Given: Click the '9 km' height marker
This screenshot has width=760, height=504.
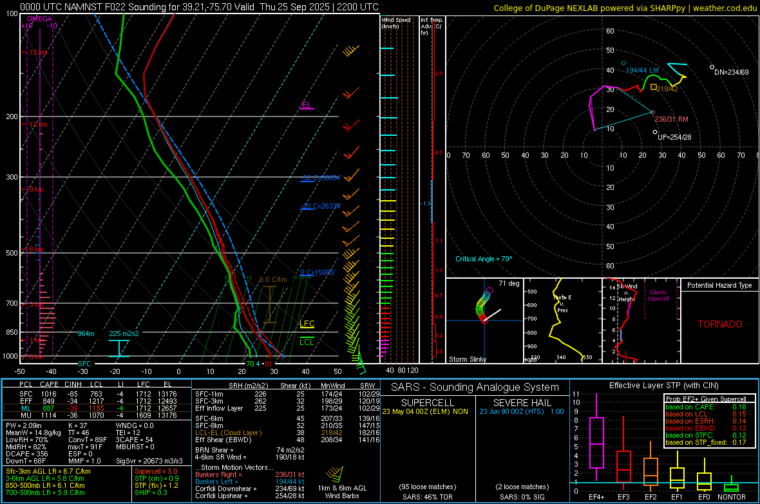Looking at the screenshot, I should point(36,189).
